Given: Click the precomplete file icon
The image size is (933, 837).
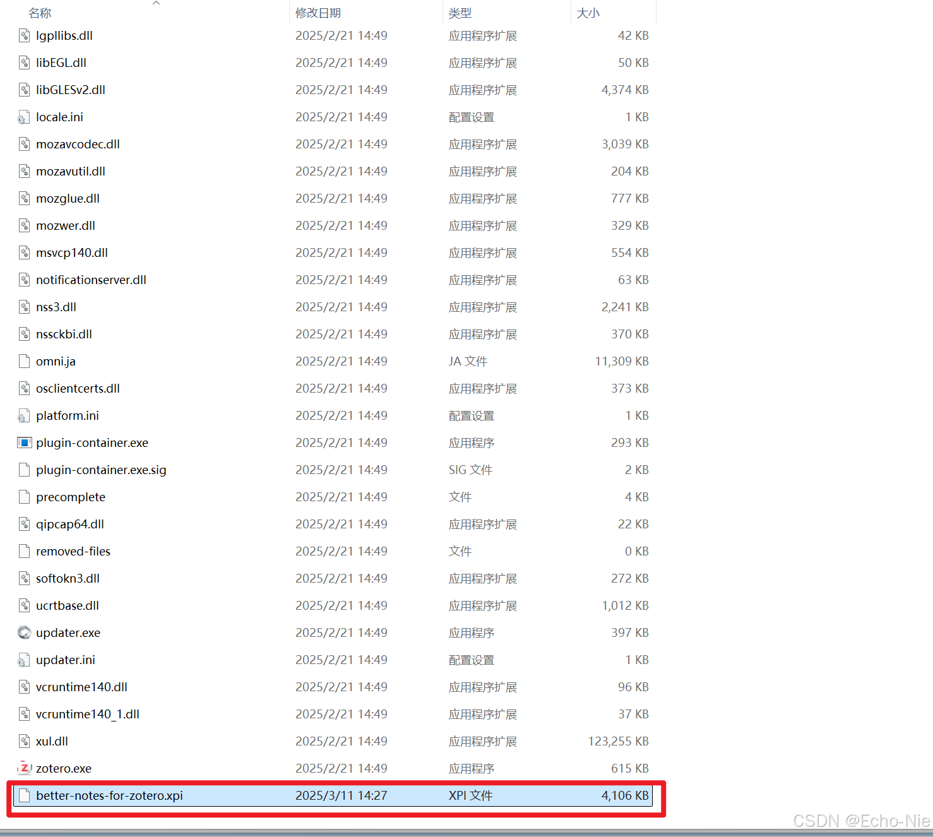Looking at the screenshot, I should click(x=24, y=497).
